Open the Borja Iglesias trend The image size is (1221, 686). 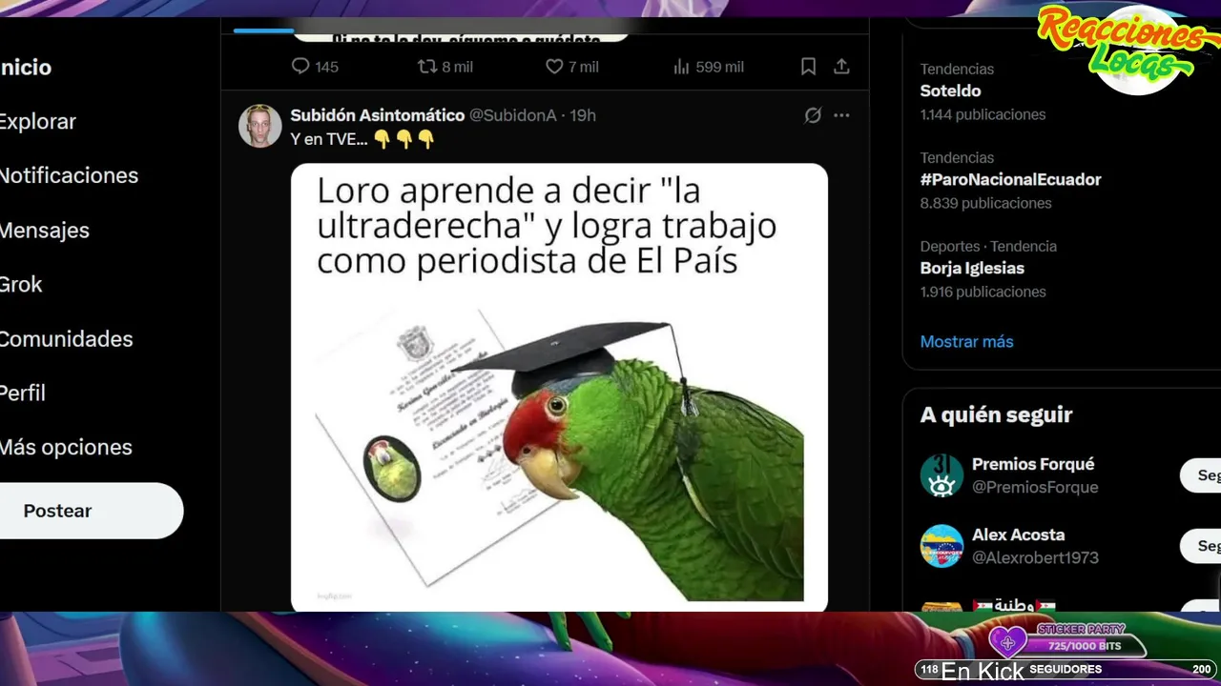coord(972,269)
